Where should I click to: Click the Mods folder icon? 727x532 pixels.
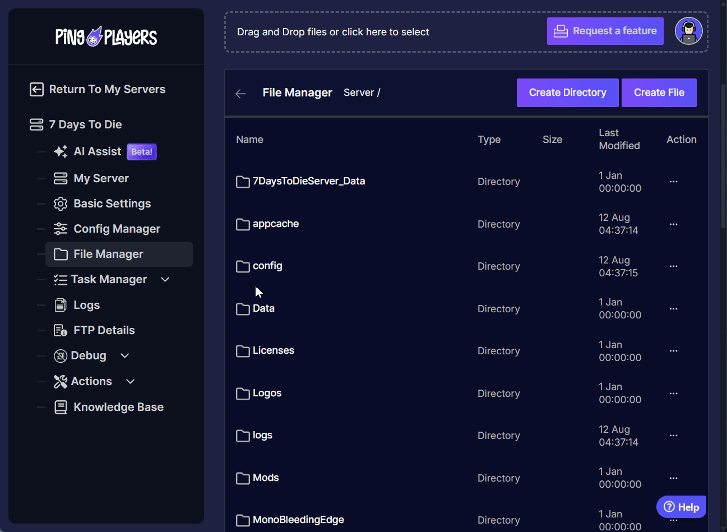point(243,478)
